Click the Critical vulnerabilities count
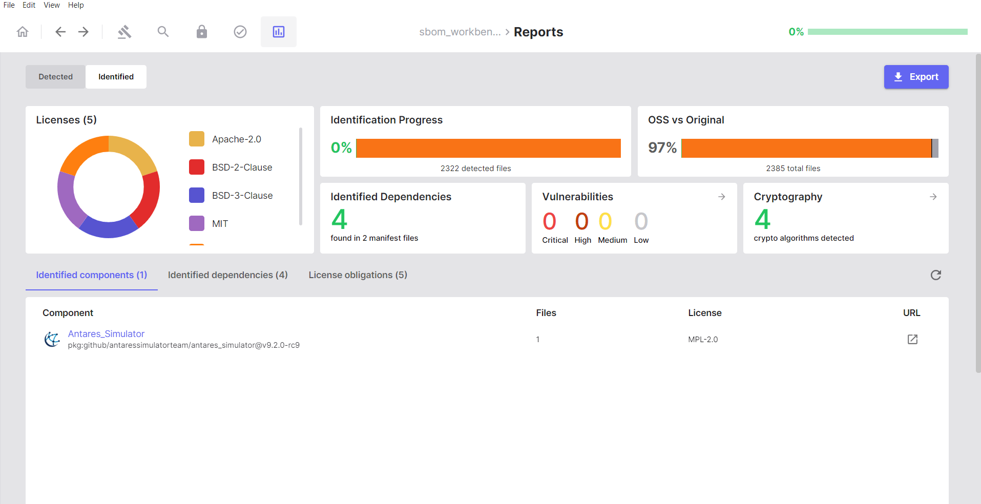The width and height of the screenshot is (981, 504). [550, 221]
